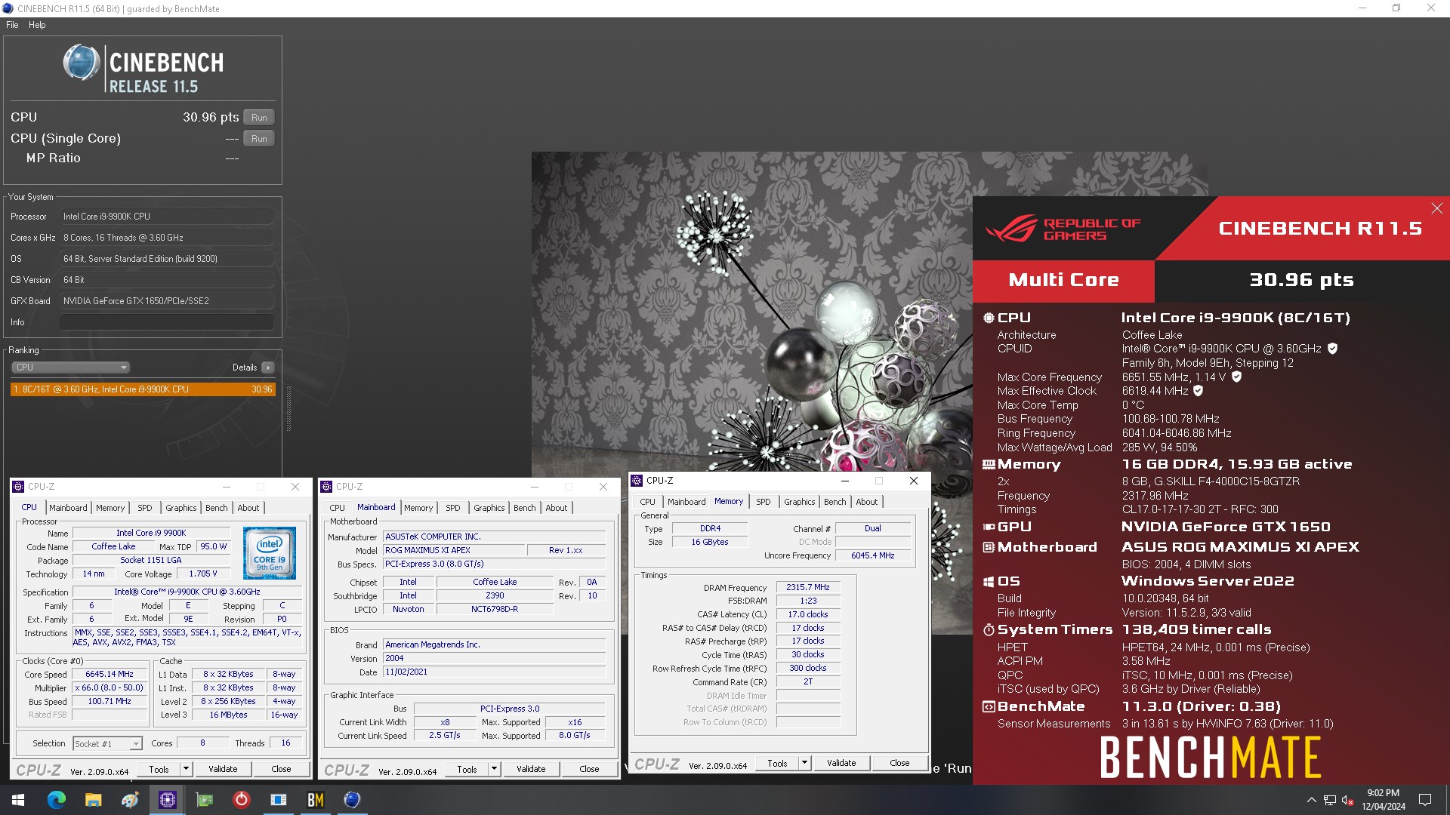Expand Socket #1 selection dropdown
This screenshot has height=815, width=1450.
136,744
